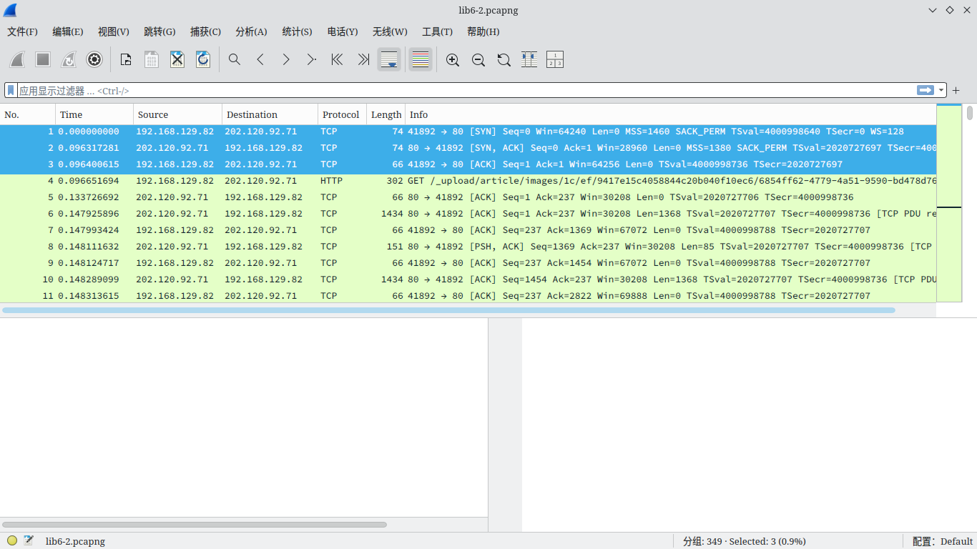Click the open capture file icon
Viewport: 977px width, 549px height.
pos(126,60)
